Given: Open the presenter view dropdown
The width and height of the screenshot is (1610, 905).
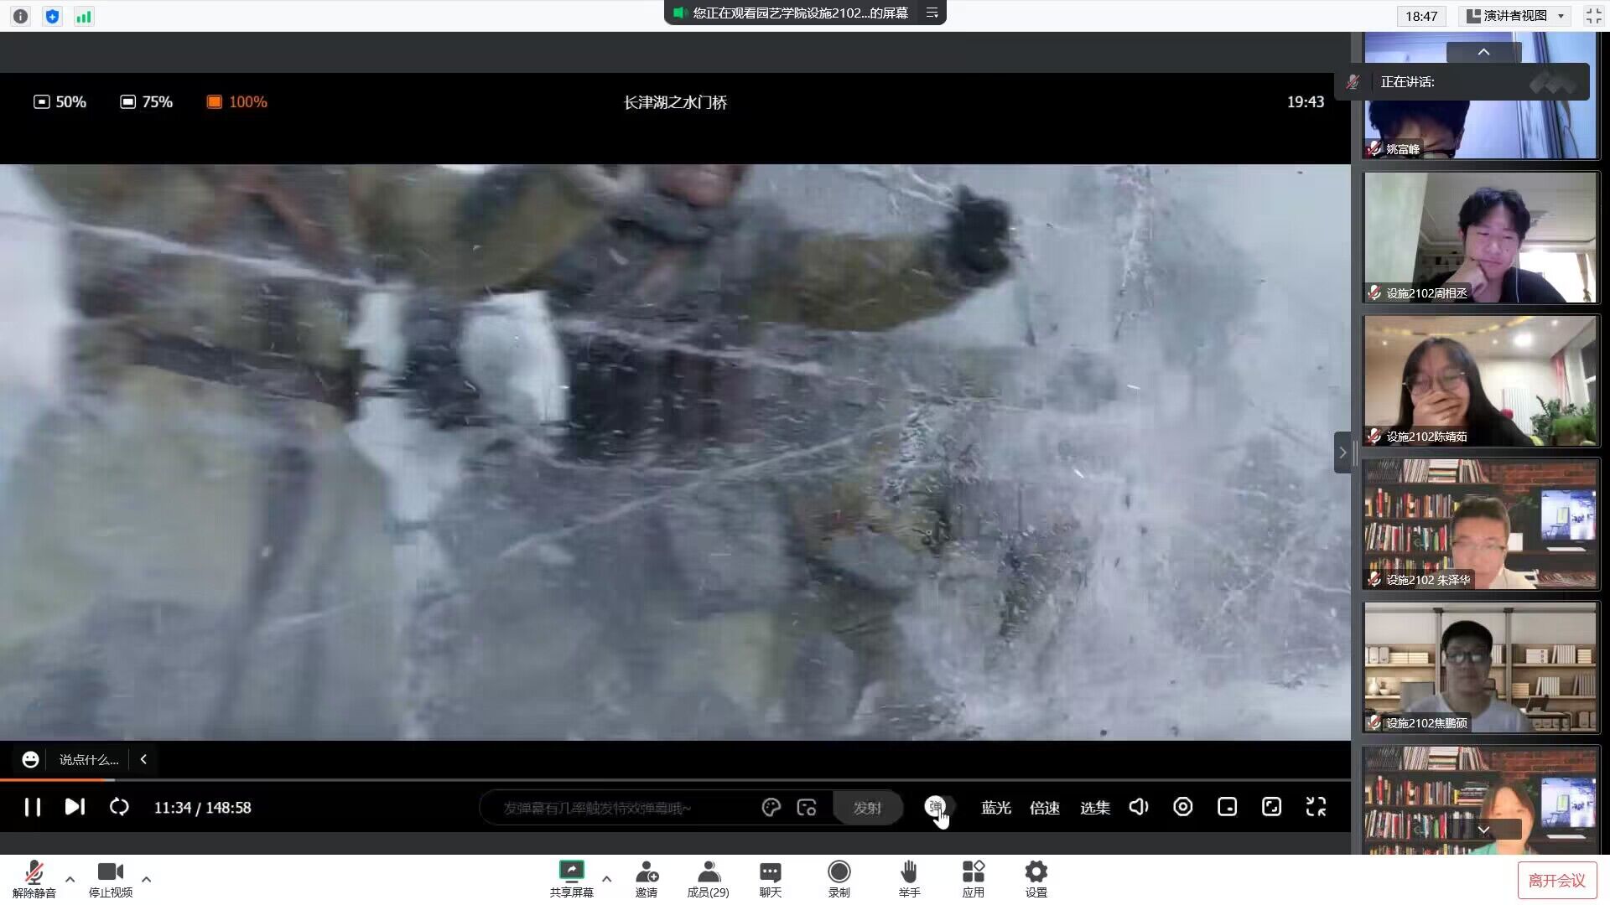Looking at the screenshot, I should point(1517,16).
